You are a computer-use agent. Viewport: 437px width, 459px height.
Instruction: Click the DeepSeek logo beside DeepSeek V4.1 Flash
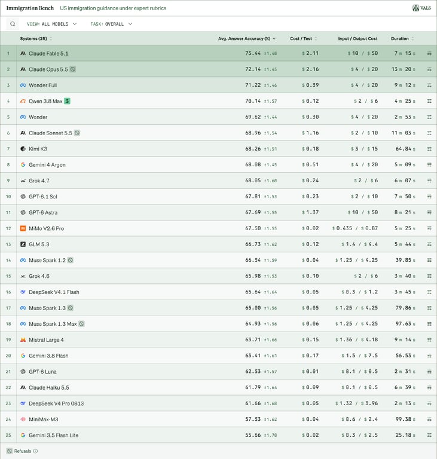tap(23, 292)
